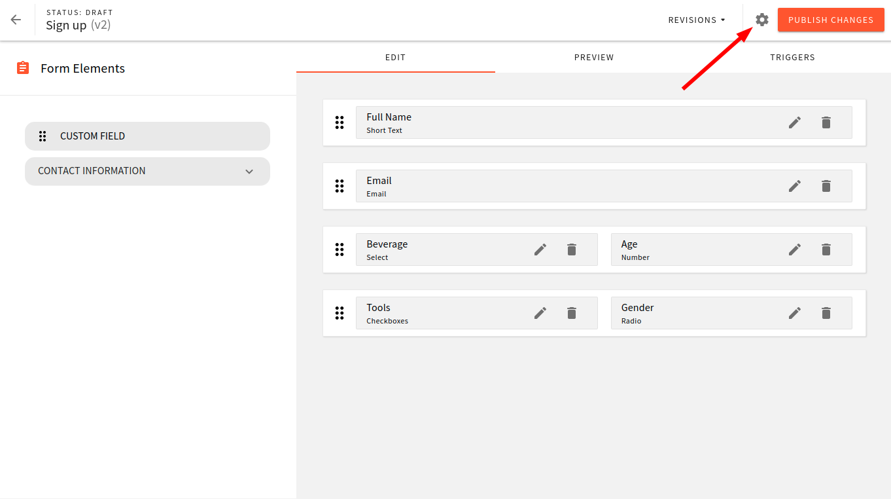This screenshot has width=891, height=499.
Task: Switch to the PREVIEW tab
Action: pyautogui.click(x=593, y=57)
